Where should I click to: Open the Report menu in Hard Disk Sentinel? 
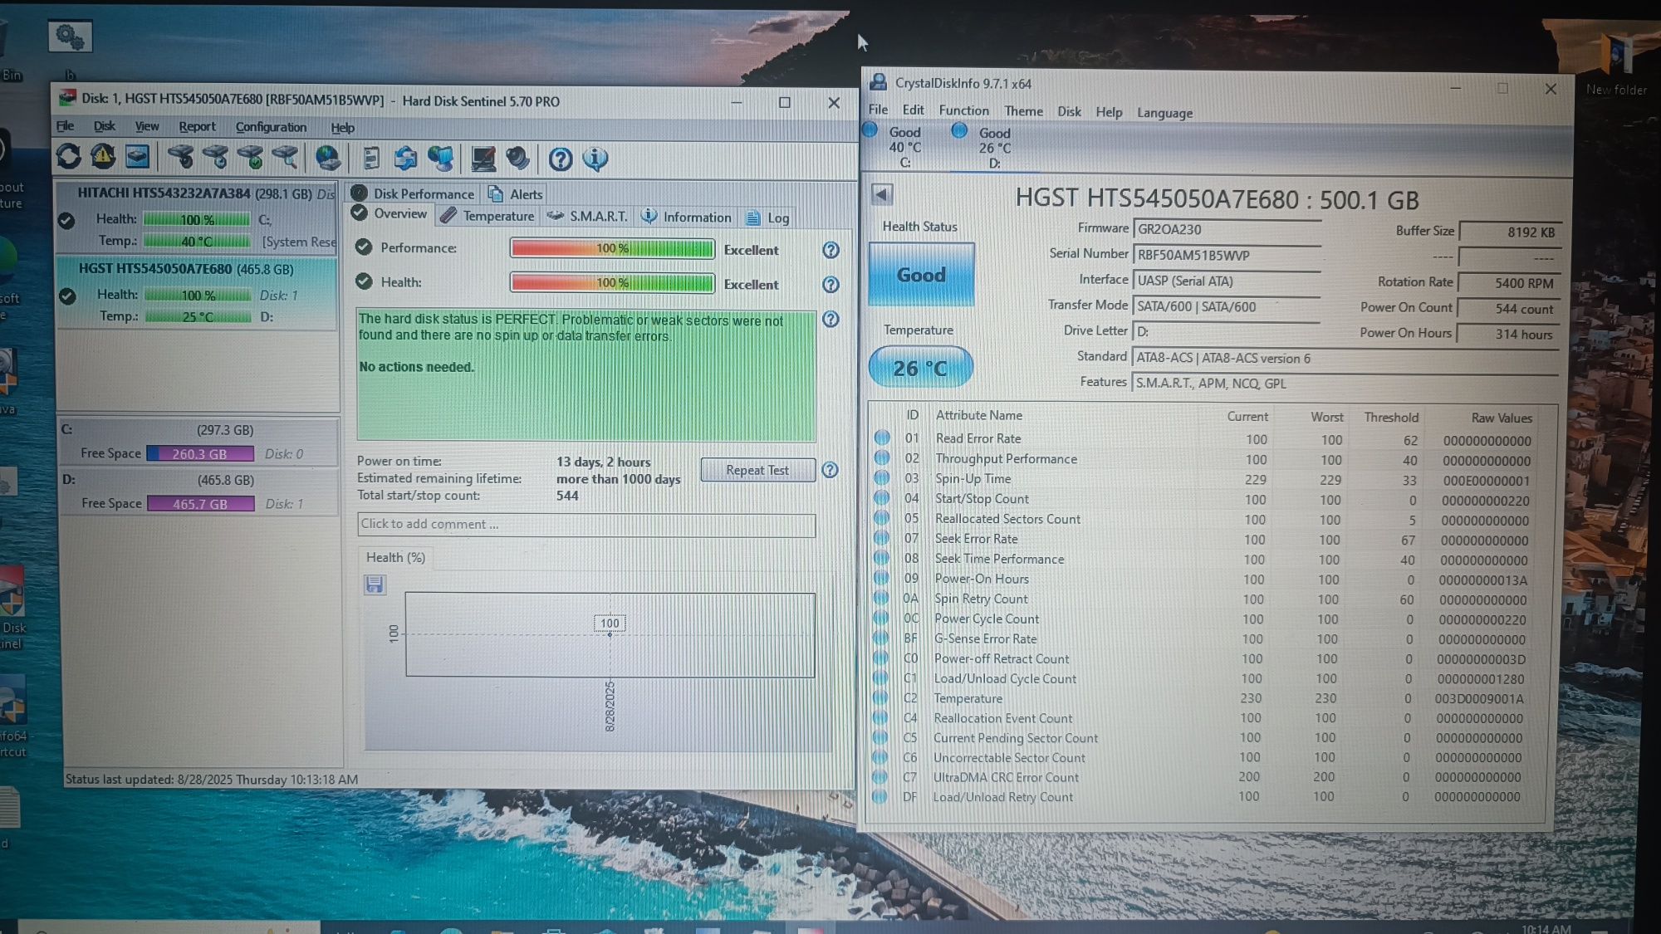tap(197, 126)
